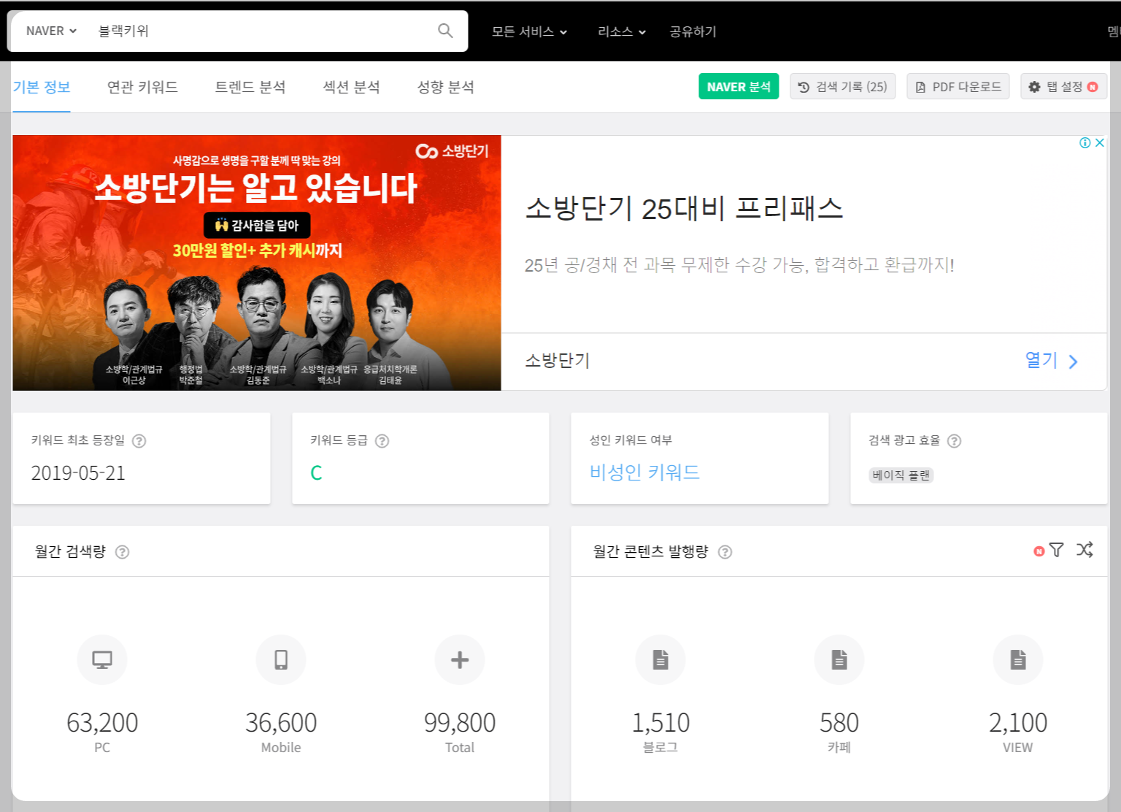The image size is (1121, 812).
Task: Show help for 키워드 최초 등장일
Action: (x=139, y=441)
